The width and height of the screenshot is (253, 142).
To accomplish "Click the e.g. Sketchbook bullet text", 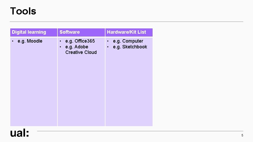I will click(x=130, y=47).
